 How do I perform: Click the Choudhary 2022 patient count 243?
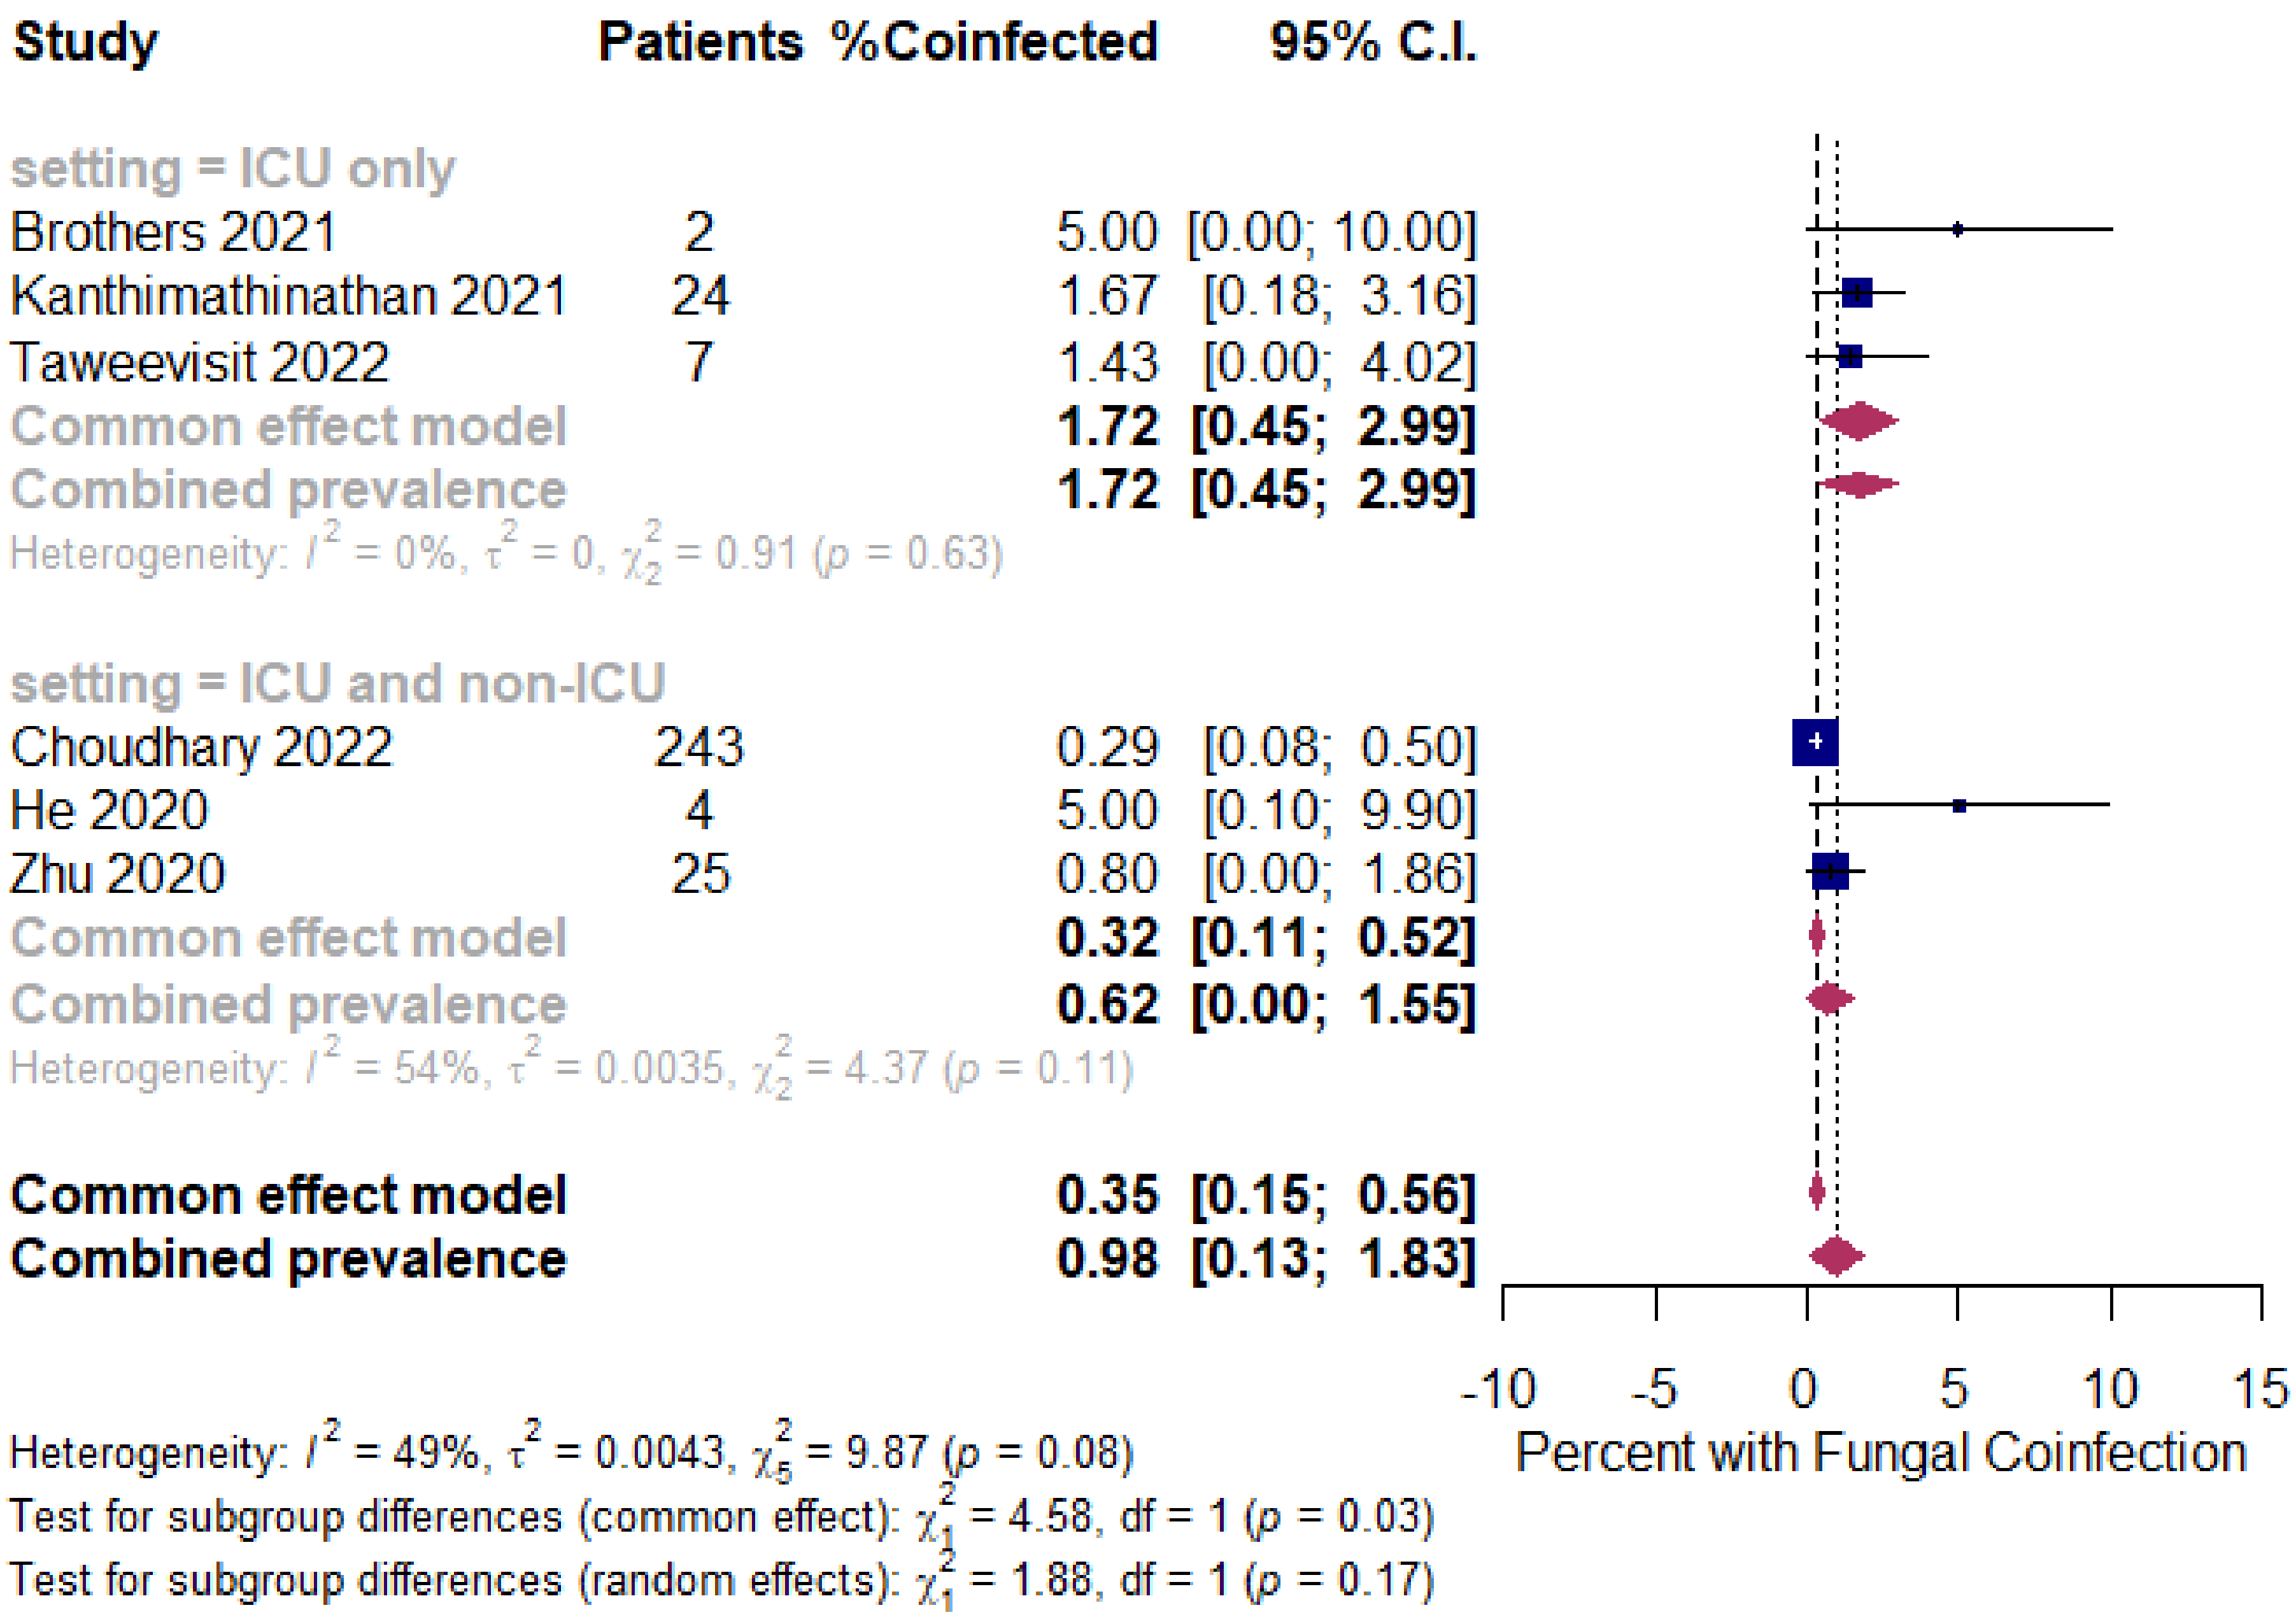(x=699, y=747)
